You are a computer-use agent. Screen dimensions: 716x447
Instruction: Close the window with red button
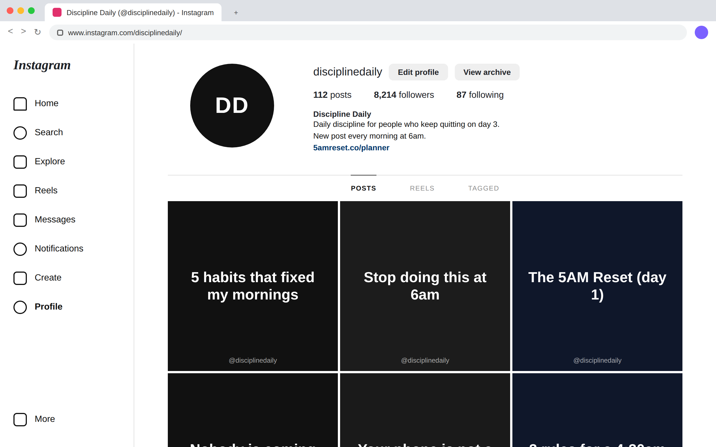10,11
